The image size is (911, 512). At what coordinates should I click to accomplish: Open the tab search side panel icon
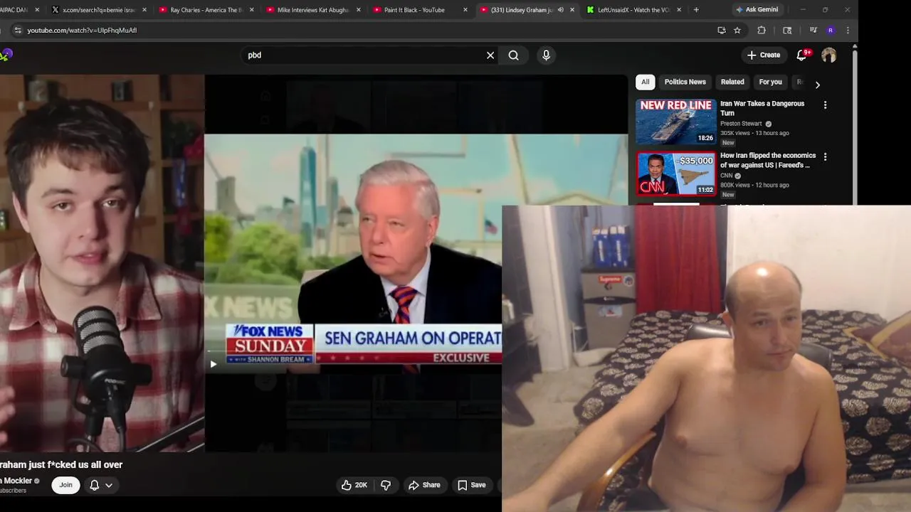pyautogui.click(x=787, y=30)
